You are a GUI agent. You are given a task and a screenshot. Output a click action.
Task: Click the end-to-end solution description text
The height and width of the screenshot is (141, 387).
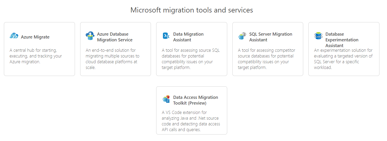tap(112, 59)
